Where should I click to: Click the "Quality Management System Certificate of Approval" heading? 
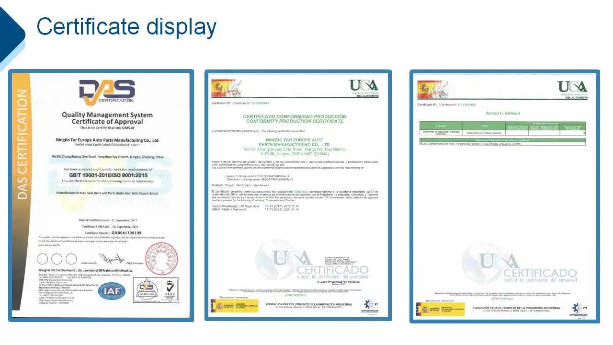tap(107, 118)
